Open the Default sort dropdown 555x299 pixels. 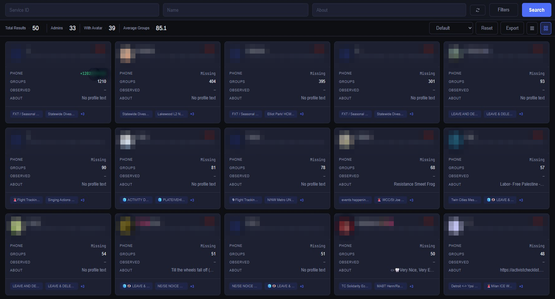(x=451, y=28)
